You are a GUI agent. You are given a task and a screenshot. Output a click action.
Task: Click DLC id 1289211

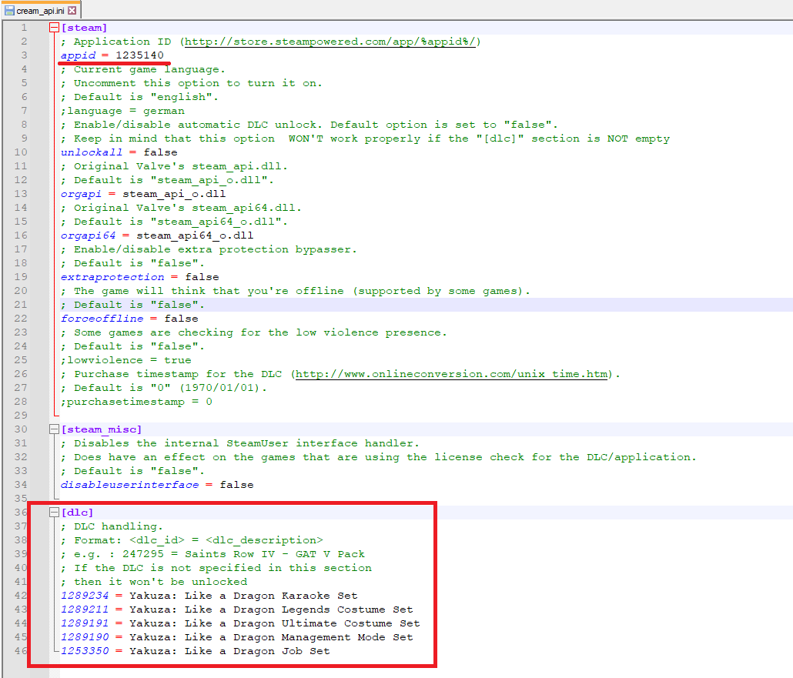pos(85,610)
